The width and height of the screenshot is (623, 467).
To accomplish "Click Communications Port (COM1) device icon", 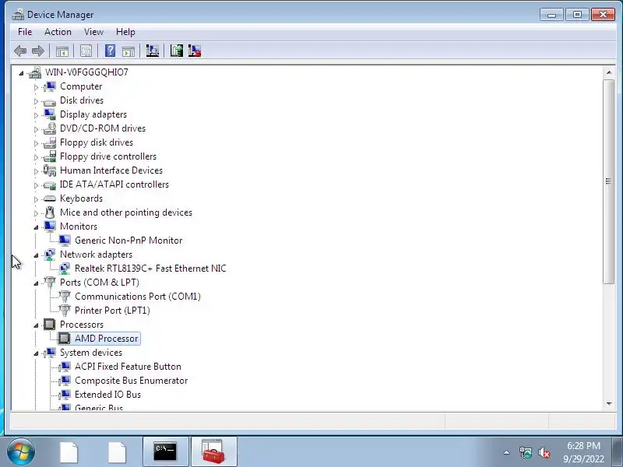I will pos(65,297).
